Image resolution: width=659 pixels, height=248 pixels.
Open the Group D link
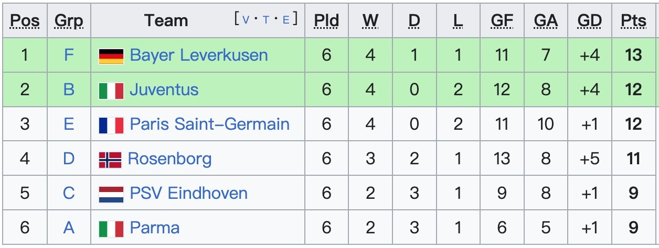point(69,159)
